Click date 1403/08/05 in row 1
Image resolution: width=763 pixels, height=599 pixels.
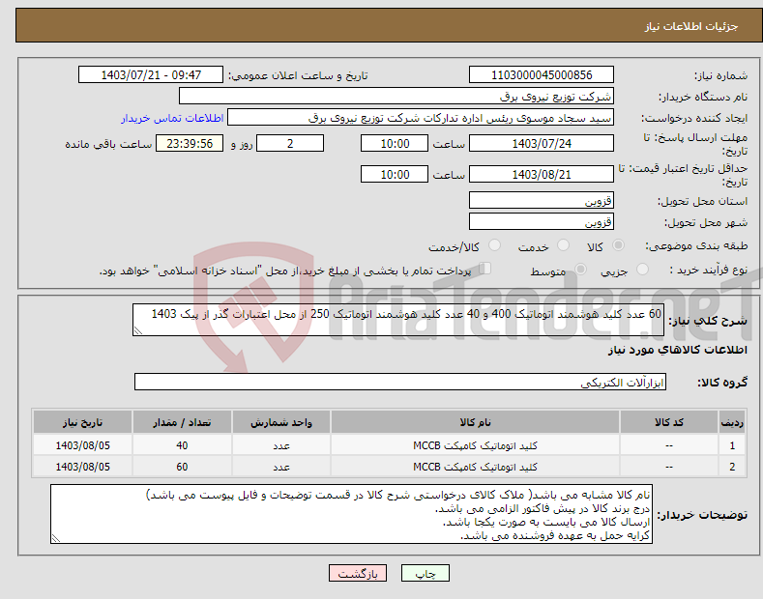pyautogui.click(x=83, y=445)
